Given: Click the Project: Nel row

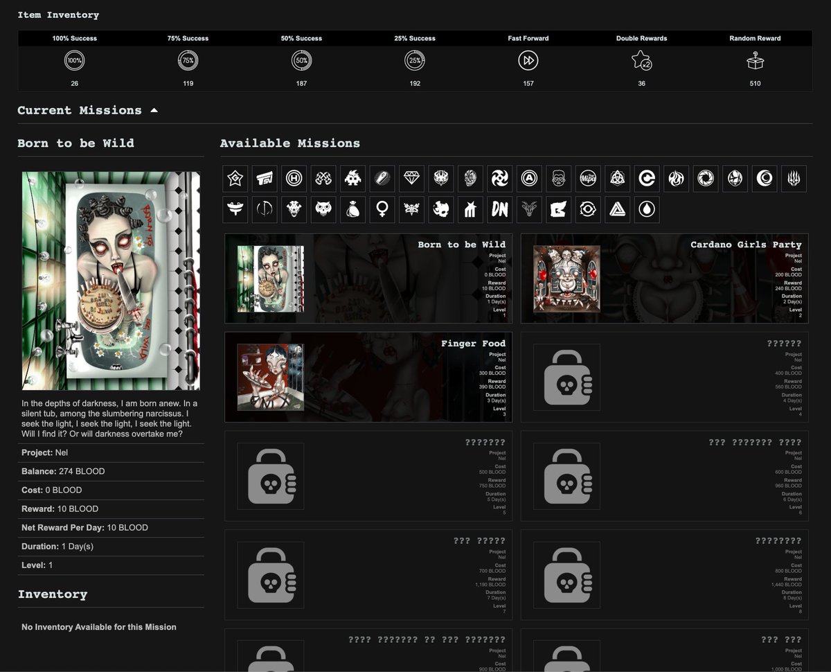Looking at the screenshot, I should click(x=111, y=452).
